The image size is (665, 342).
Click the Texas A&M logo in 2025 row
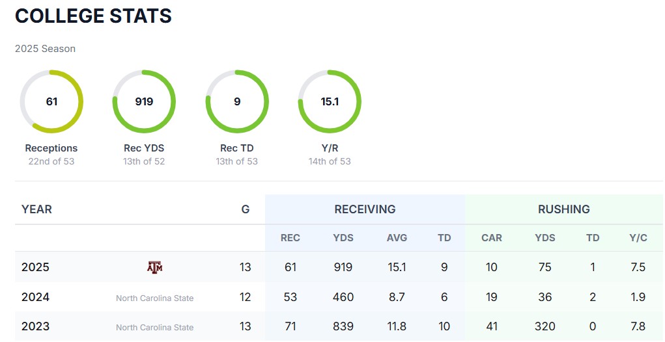[x=154, y=267]
